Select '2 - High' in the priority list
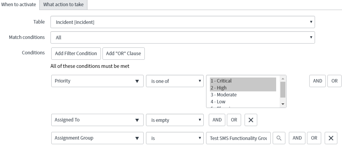 click(x=243, y=88)
